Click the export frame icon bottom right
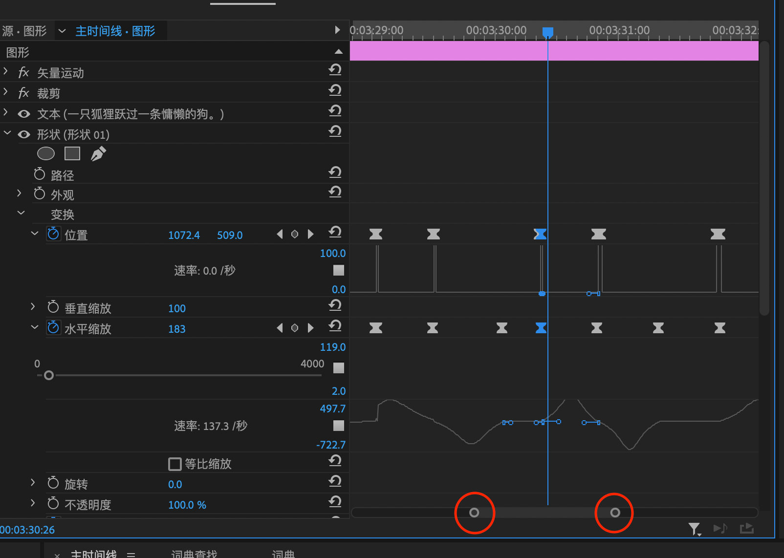 [747, 528]
